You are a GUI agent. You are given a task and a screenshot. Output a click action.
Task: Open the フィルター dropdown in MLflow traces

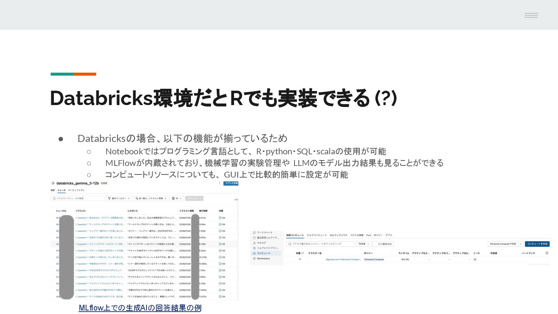pyautogui.click(x=119, y=198)
